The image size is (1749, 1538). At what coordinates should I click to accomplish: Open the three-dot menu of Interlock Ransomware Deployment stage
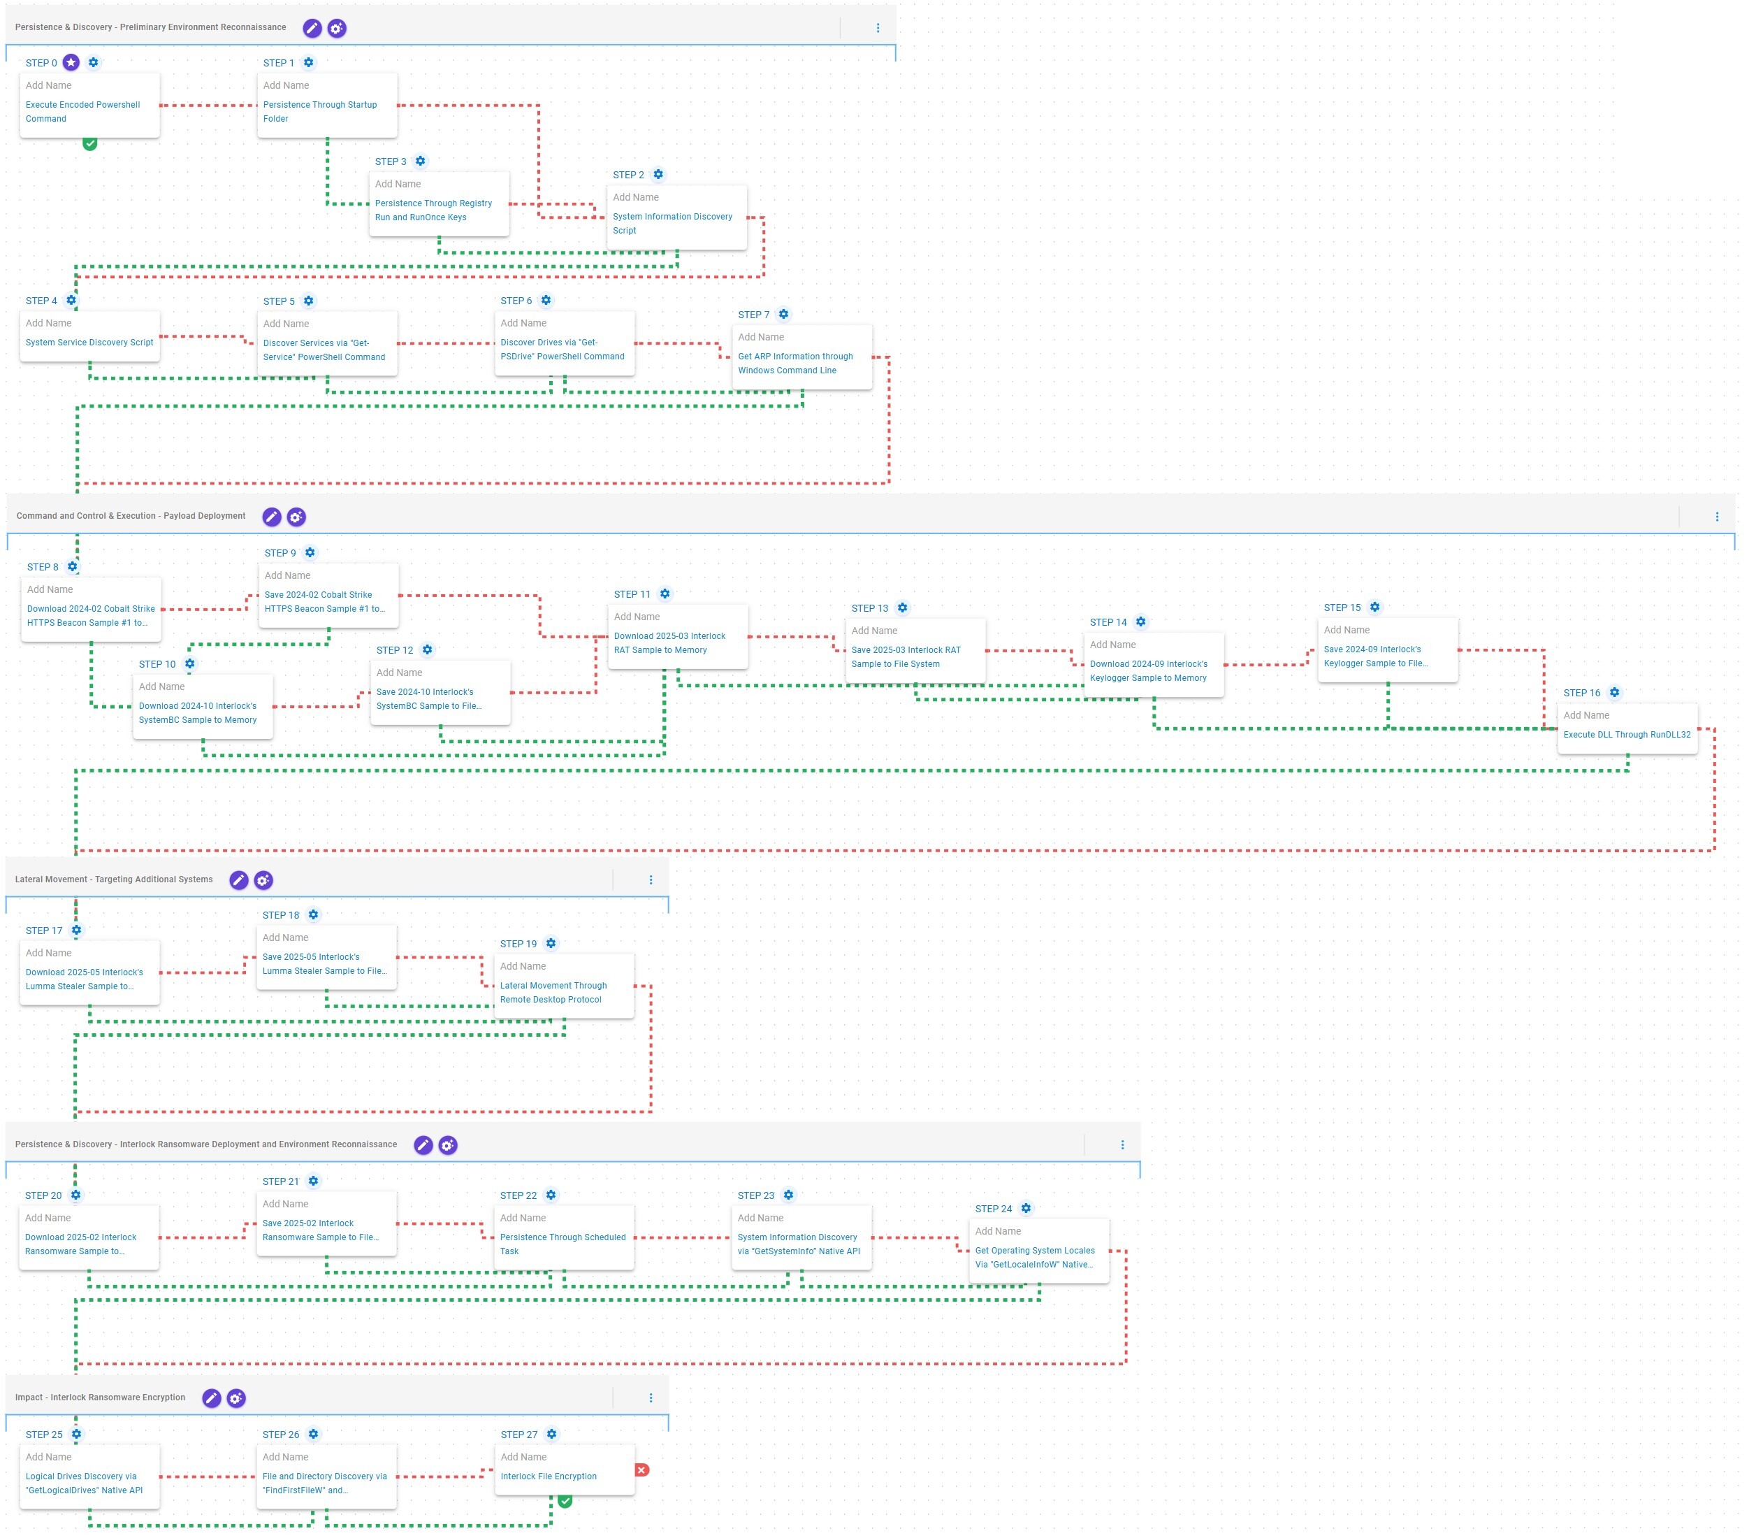1123,1145
